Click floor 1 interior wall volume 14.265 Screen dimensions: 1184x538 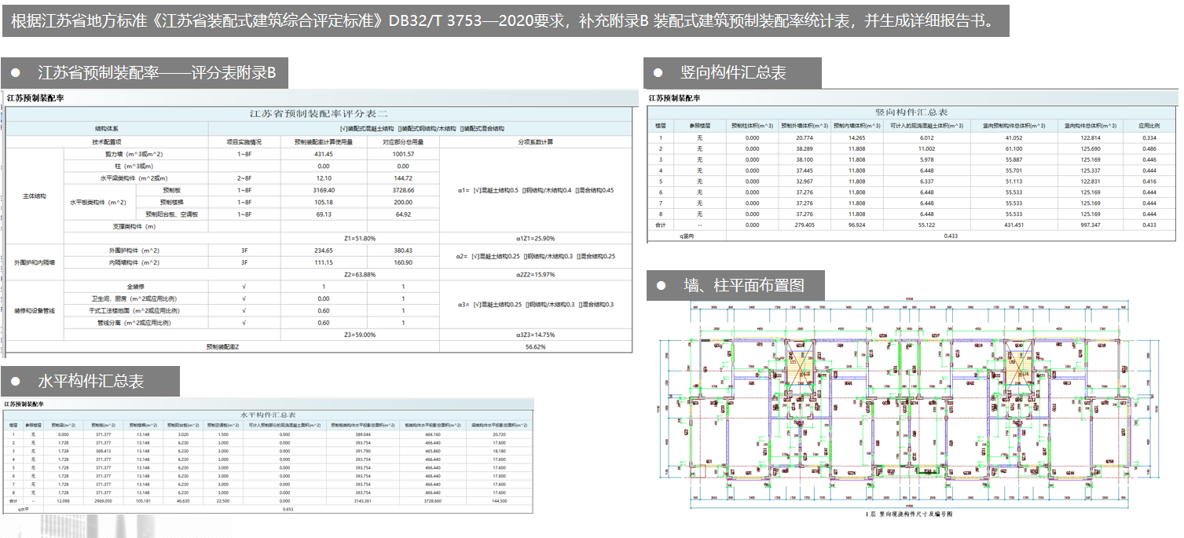click(x=857, y=137)
